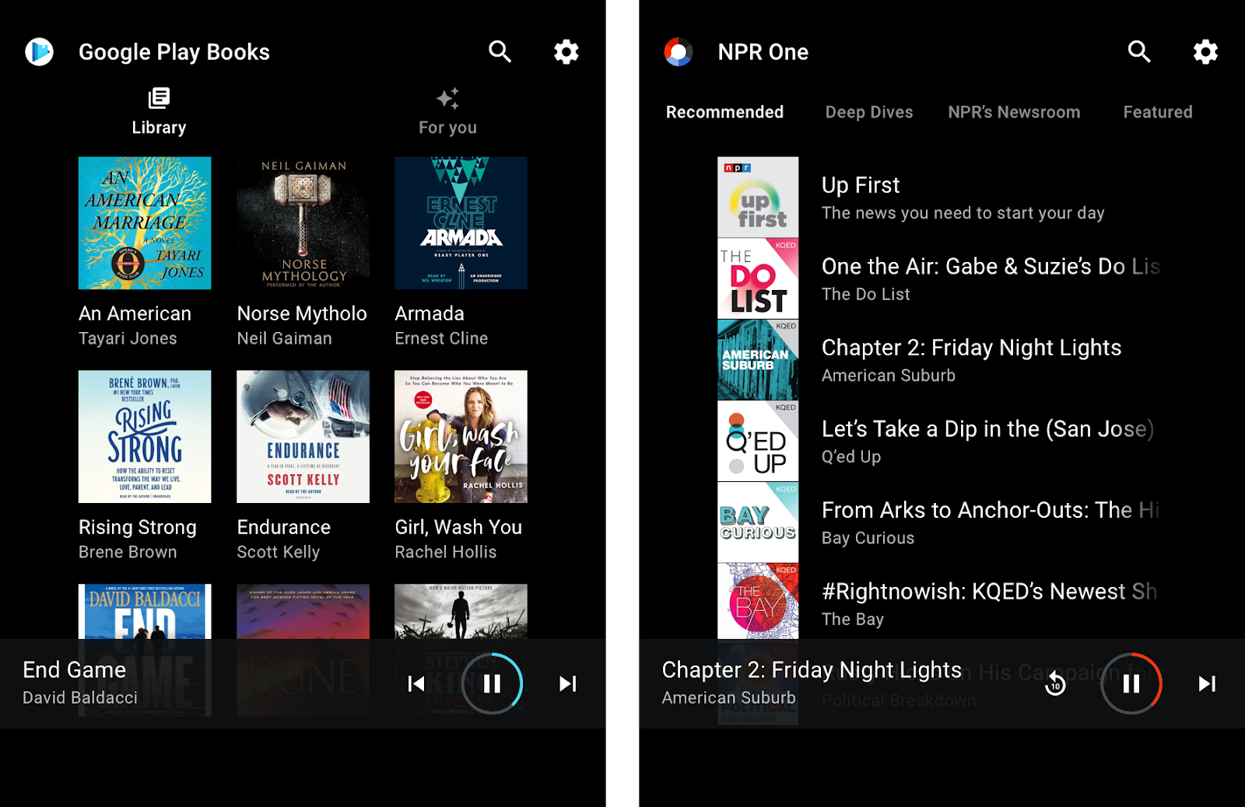Switch to the For you tab
The height and width of the screenshot is (807, 1245).
point(447,112)
